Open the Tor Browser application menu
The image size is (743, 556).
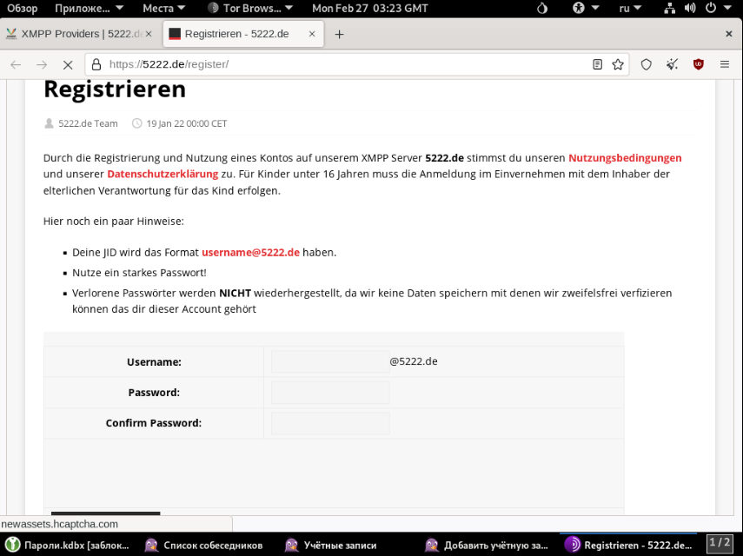[251, 8]
